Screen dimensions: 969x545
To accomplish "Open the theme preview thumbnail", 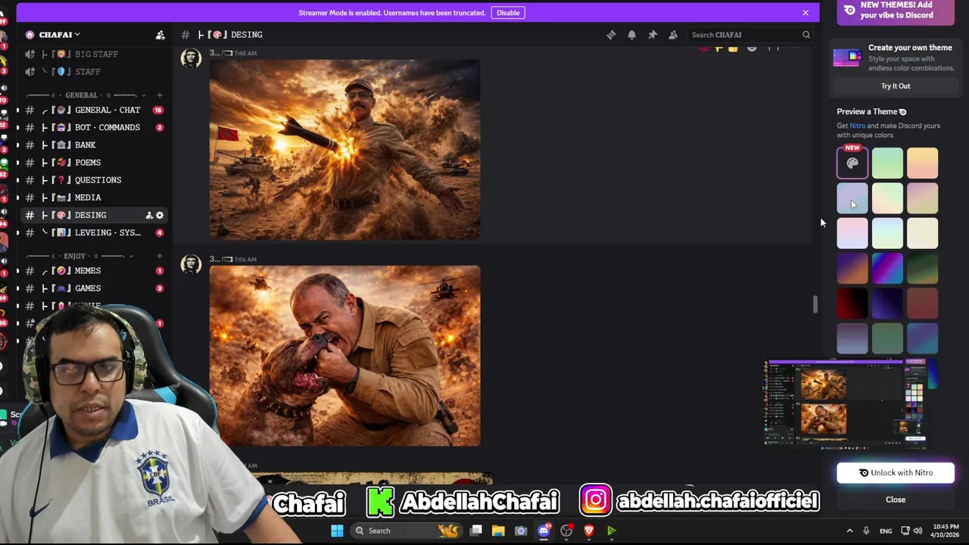I will coord(845,405).
